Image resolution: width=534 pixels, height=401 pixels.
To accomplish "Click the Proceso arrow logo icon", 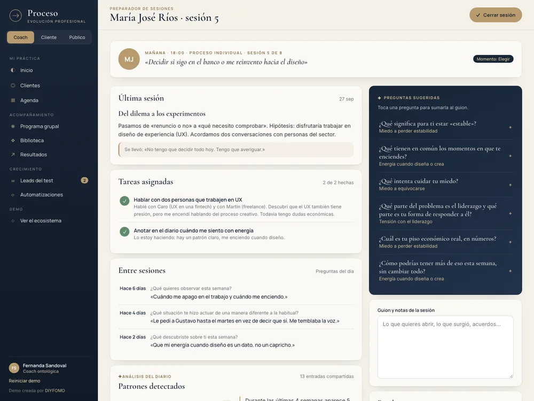I will 15,16.
